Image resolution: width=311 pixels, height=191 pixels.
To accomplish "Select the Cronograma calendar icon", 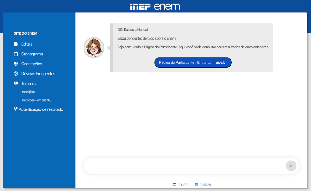I will click(x=15, y=54).
